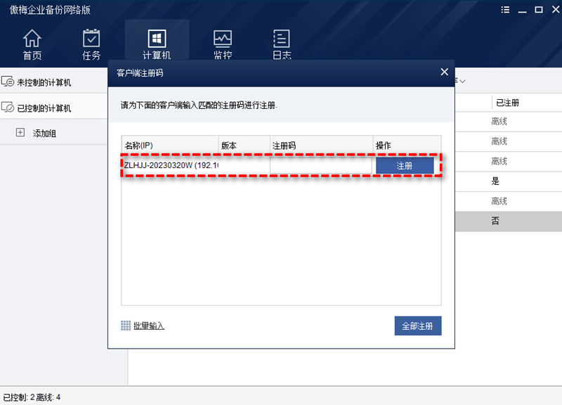Open the 监控 monitoring icon
This screenshot has height=405, width=562.
222,44
